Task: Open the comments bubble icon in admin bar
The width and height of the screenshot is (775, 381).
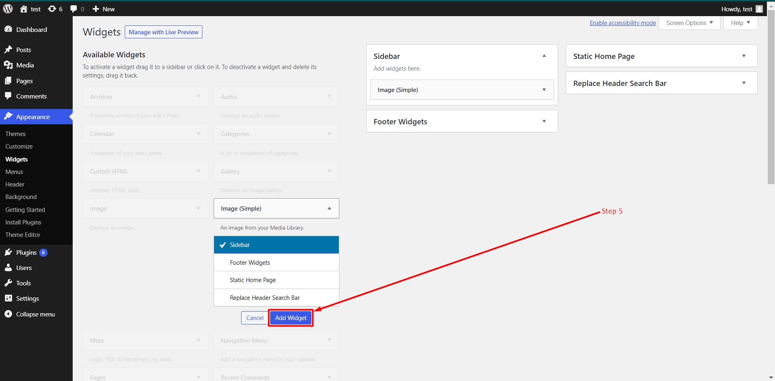Action: [74, 9]
